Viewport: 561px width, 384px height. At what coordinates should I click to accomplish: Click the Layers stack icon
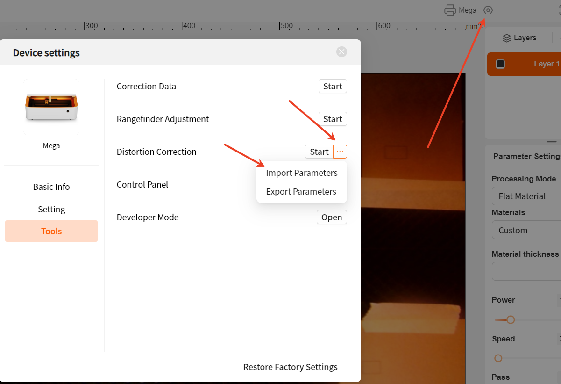pyautogui.click(x=507, y=38)
